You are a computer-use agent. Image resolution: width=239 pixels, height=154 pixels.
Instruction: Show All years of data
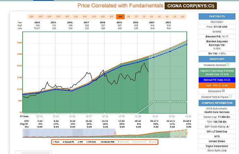click(183, 17)
